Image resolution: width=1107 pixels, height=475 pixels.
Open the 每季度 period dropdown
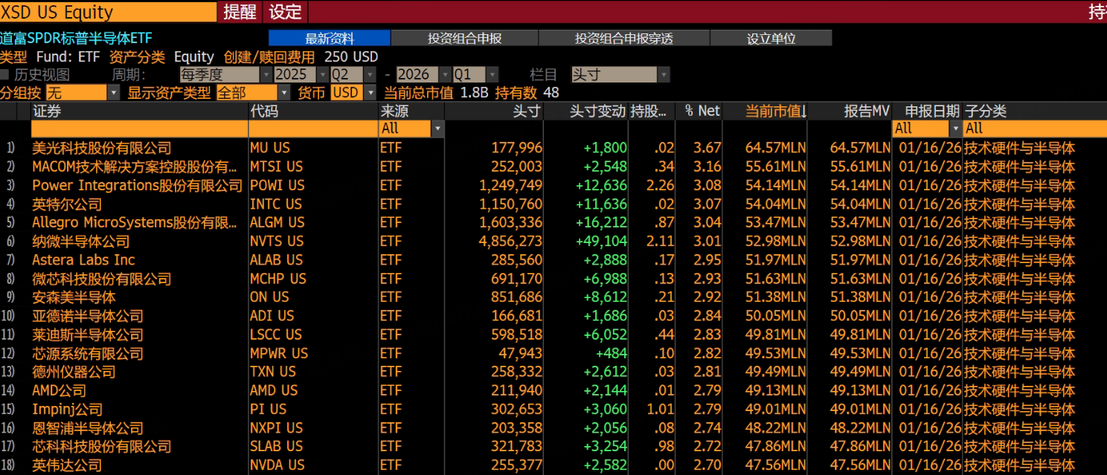(266, 74)
